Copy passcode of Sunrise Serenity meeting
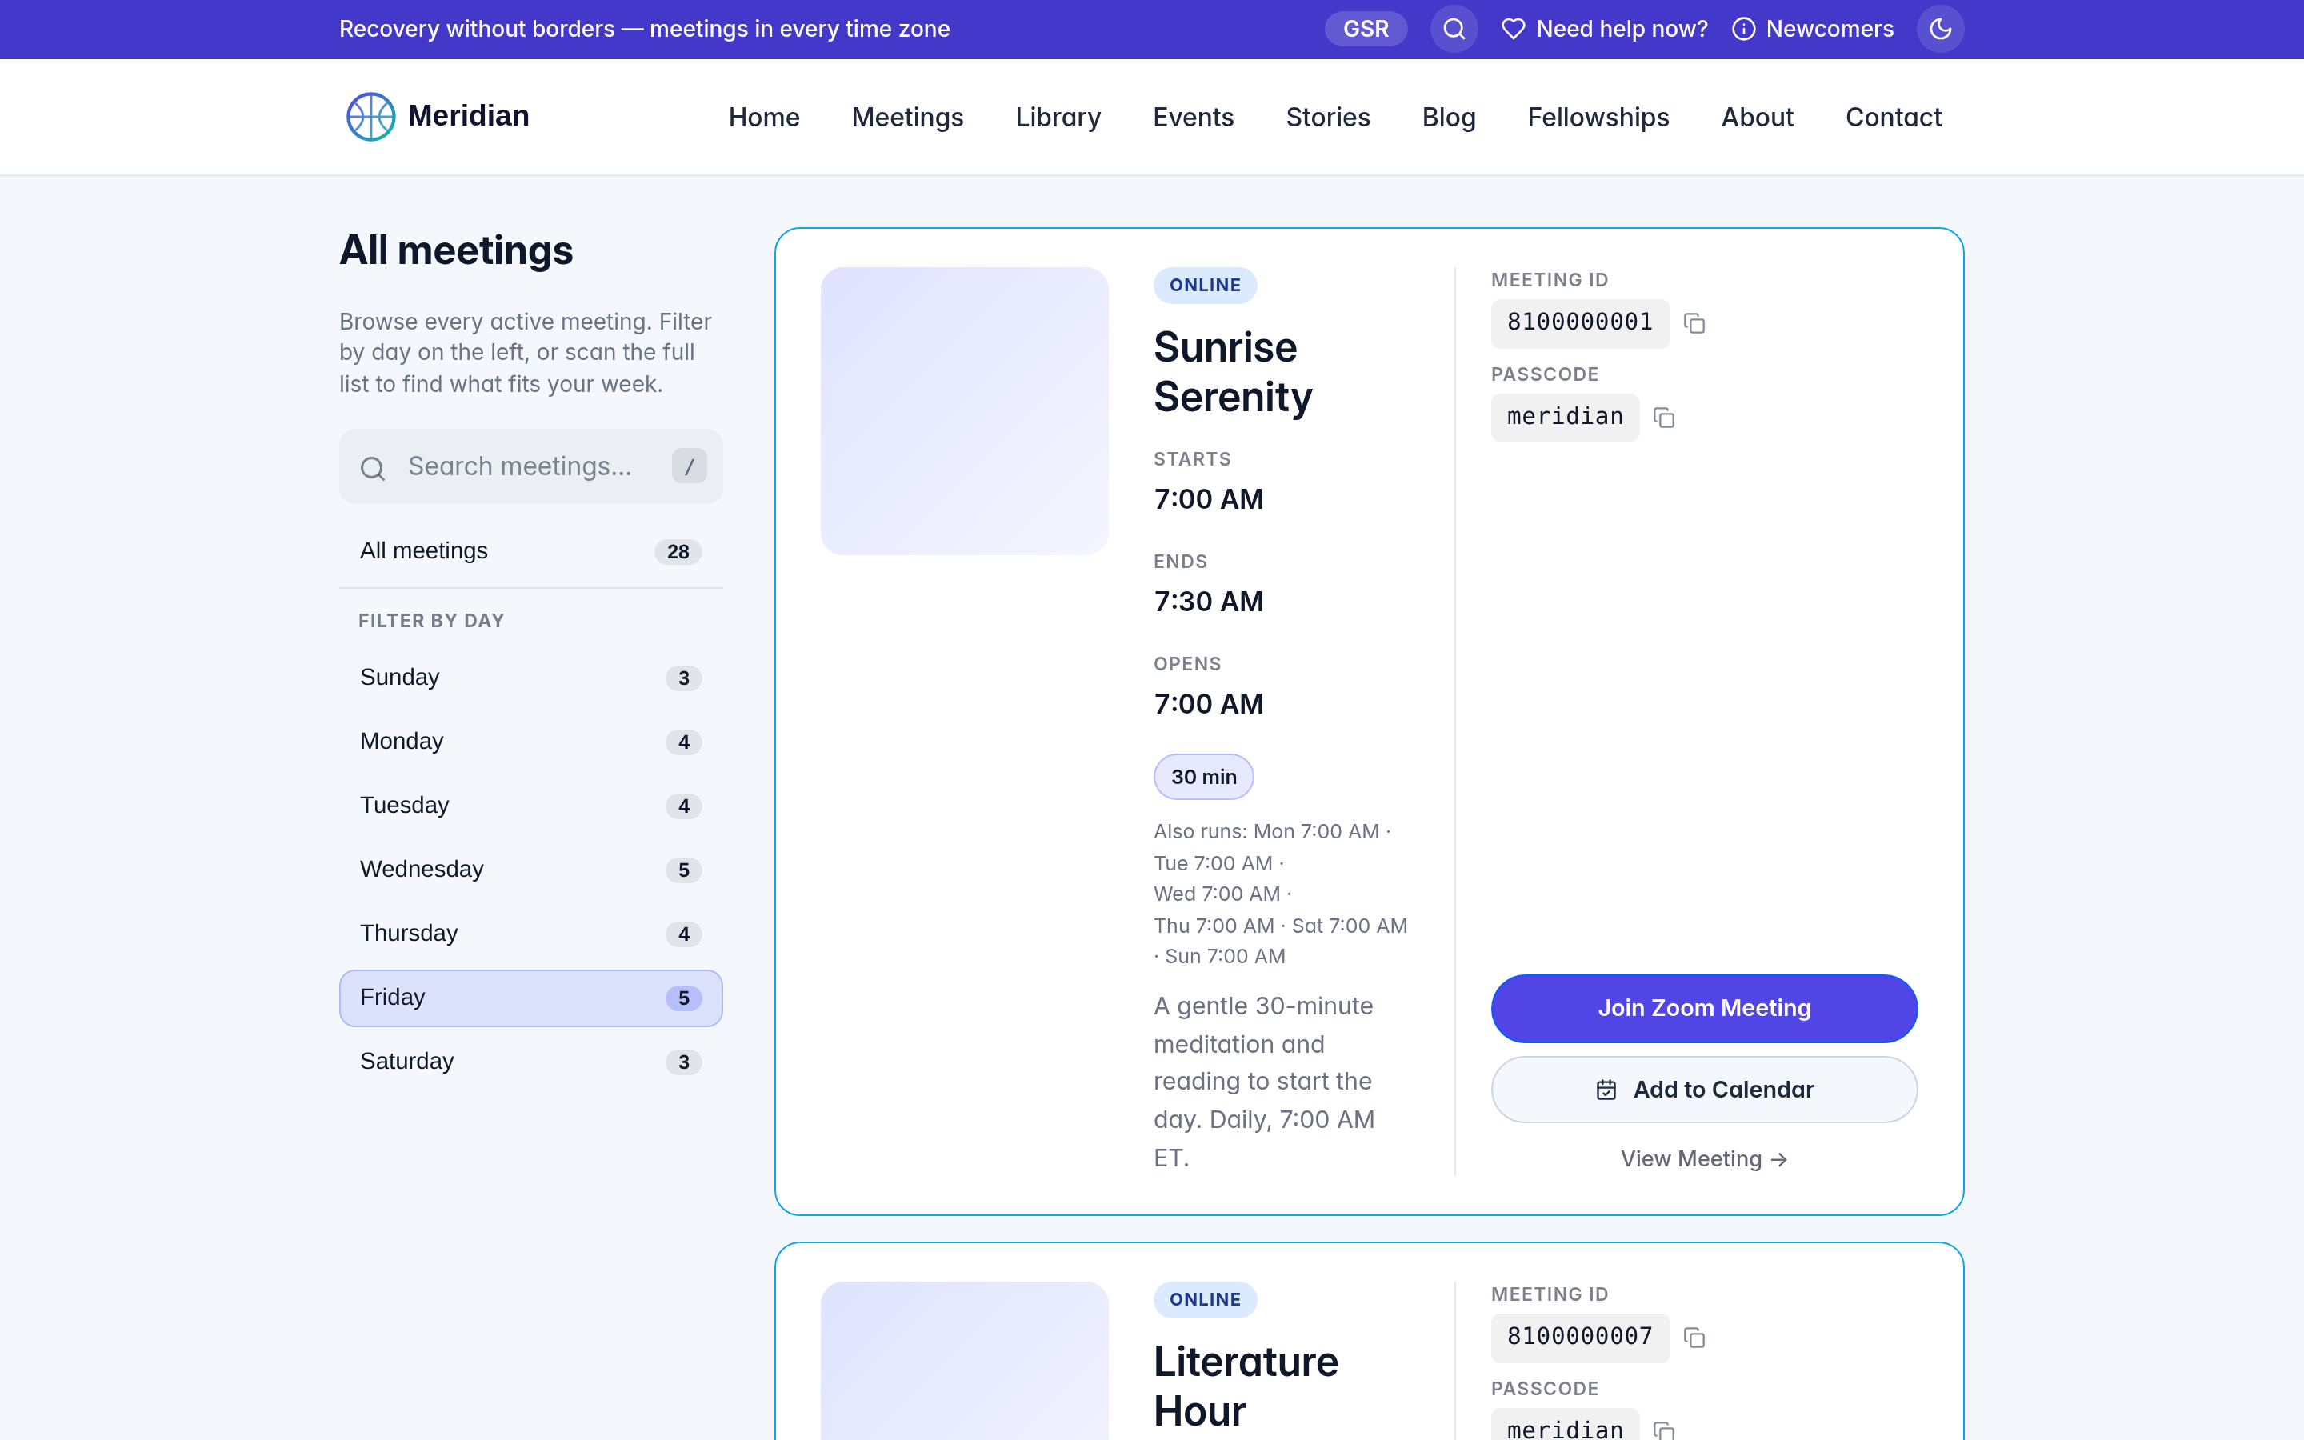The width and height of the screenshot is (2304, 1440). tap(1663, 418)
